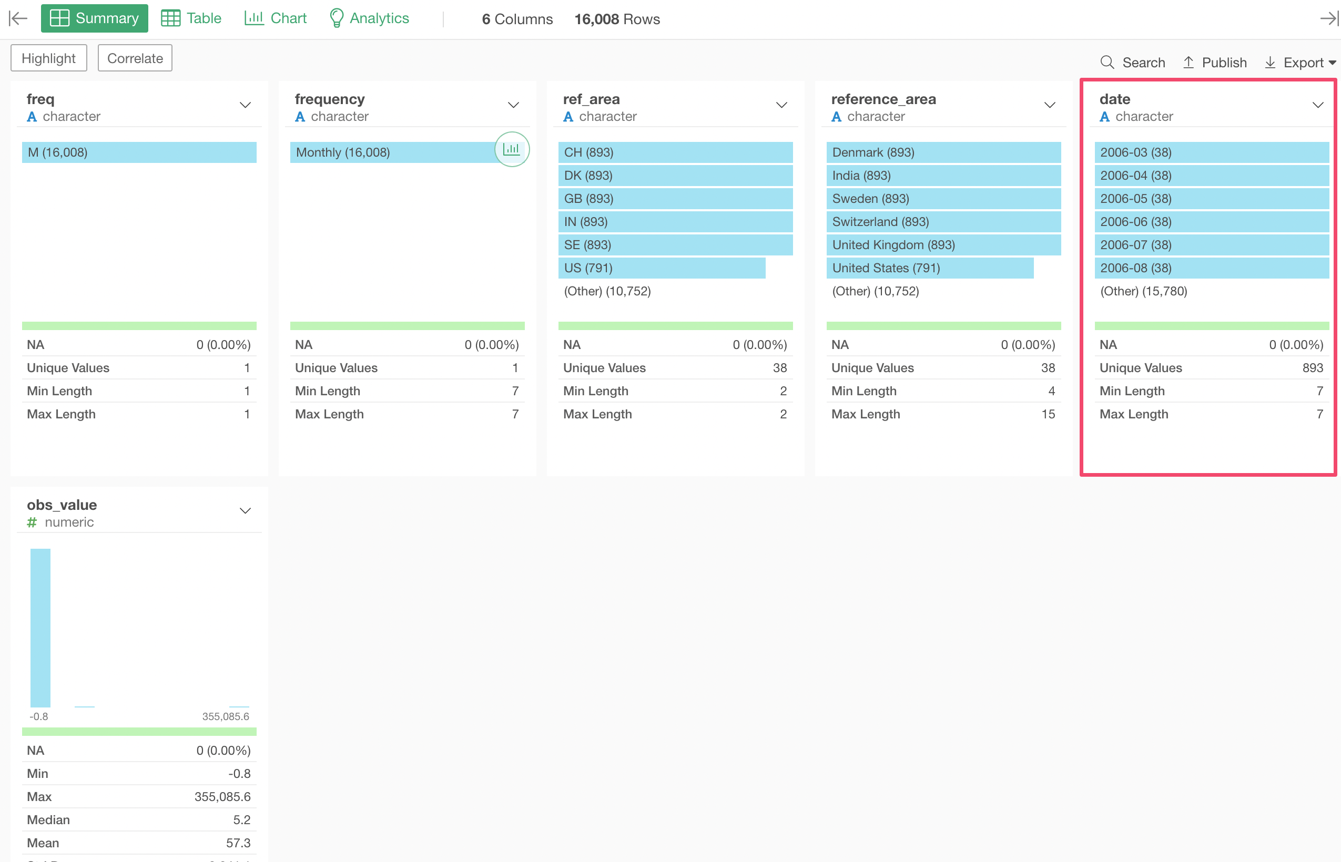Switch to the Table view tab

point(191,18)
